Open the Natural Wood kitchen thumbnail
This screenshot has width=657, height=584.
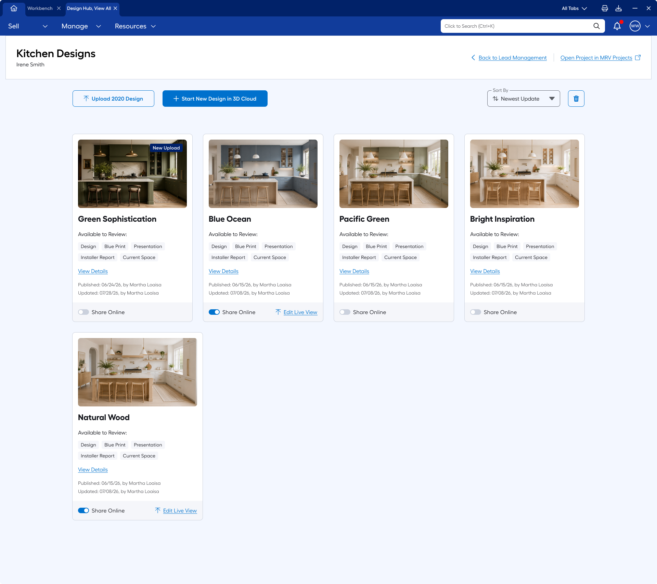coord(138,372)
